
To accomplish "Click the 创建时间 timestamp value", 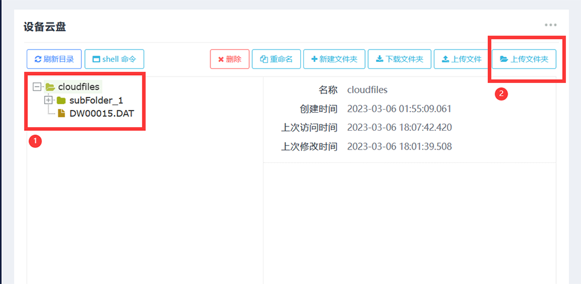I will (x=399, y=109).
